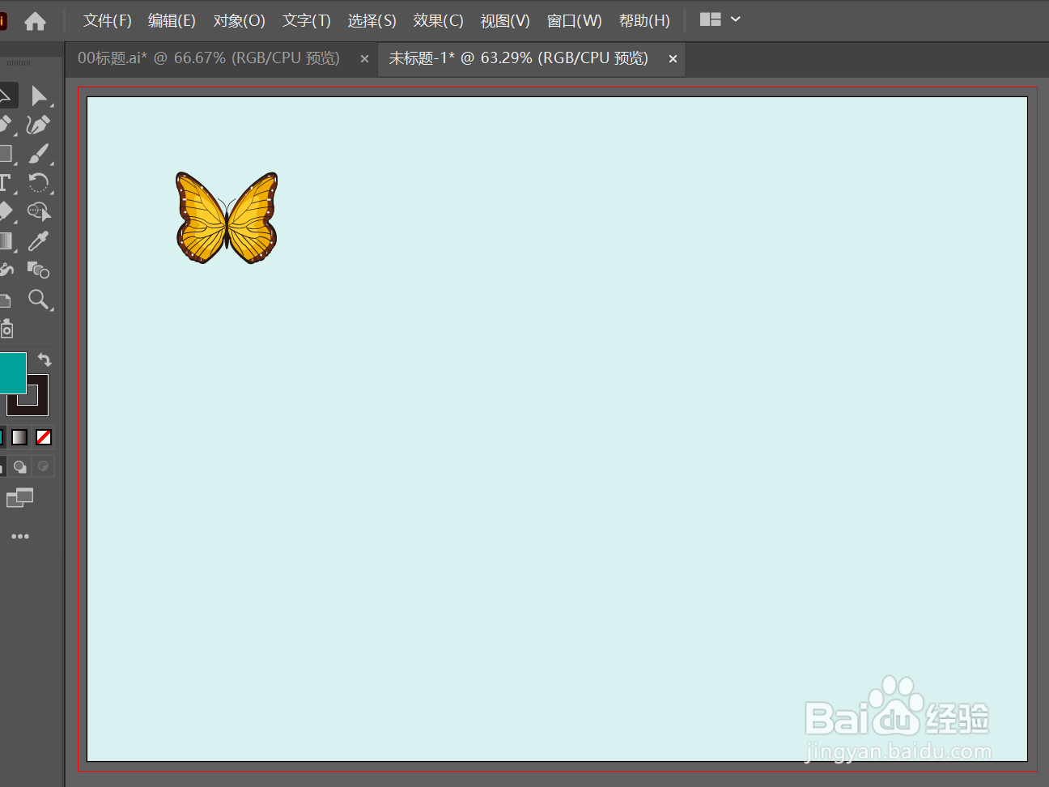Open Change Screen Mode button

pos(19,498)
